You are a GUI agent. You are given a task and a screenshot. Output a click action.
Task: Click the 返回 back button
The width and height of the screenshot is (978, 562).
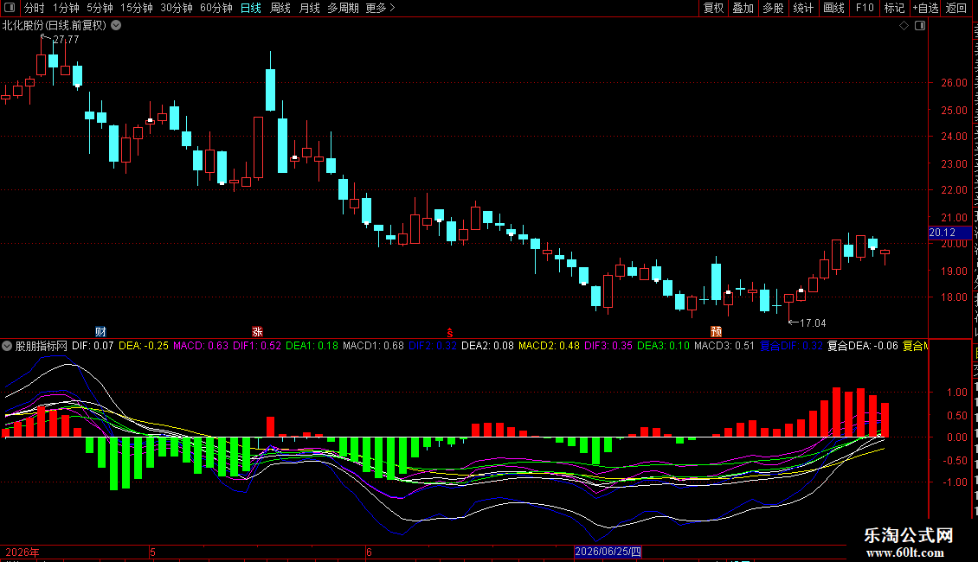[956, 8]
